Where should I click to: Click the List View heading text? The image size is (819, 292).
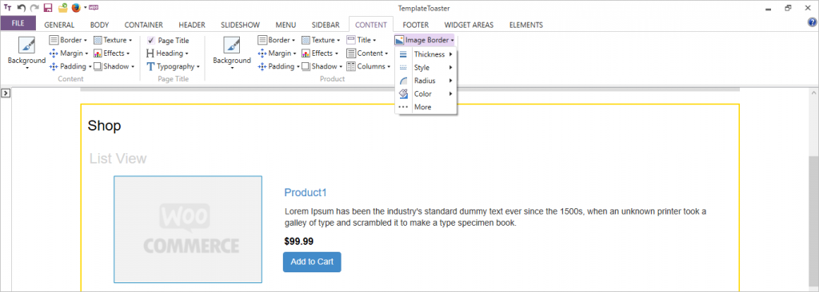pos(118,159)
